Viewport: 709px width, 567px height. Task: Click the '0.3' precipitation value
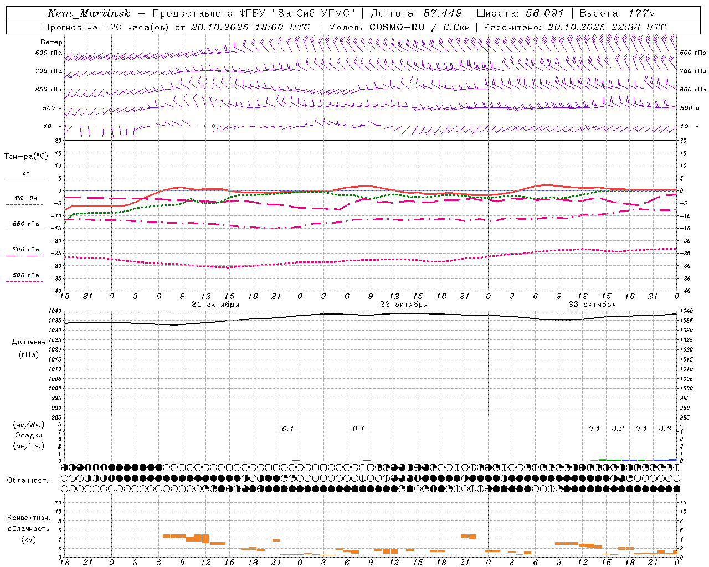[x=665, y=429]
